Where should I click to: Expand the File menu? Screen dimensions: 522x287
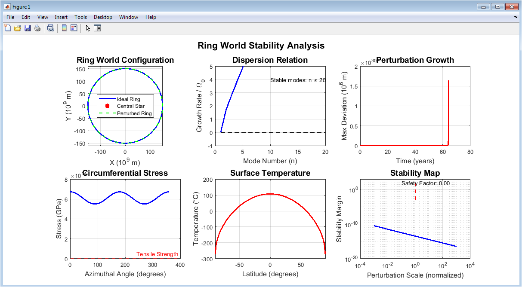10,17
